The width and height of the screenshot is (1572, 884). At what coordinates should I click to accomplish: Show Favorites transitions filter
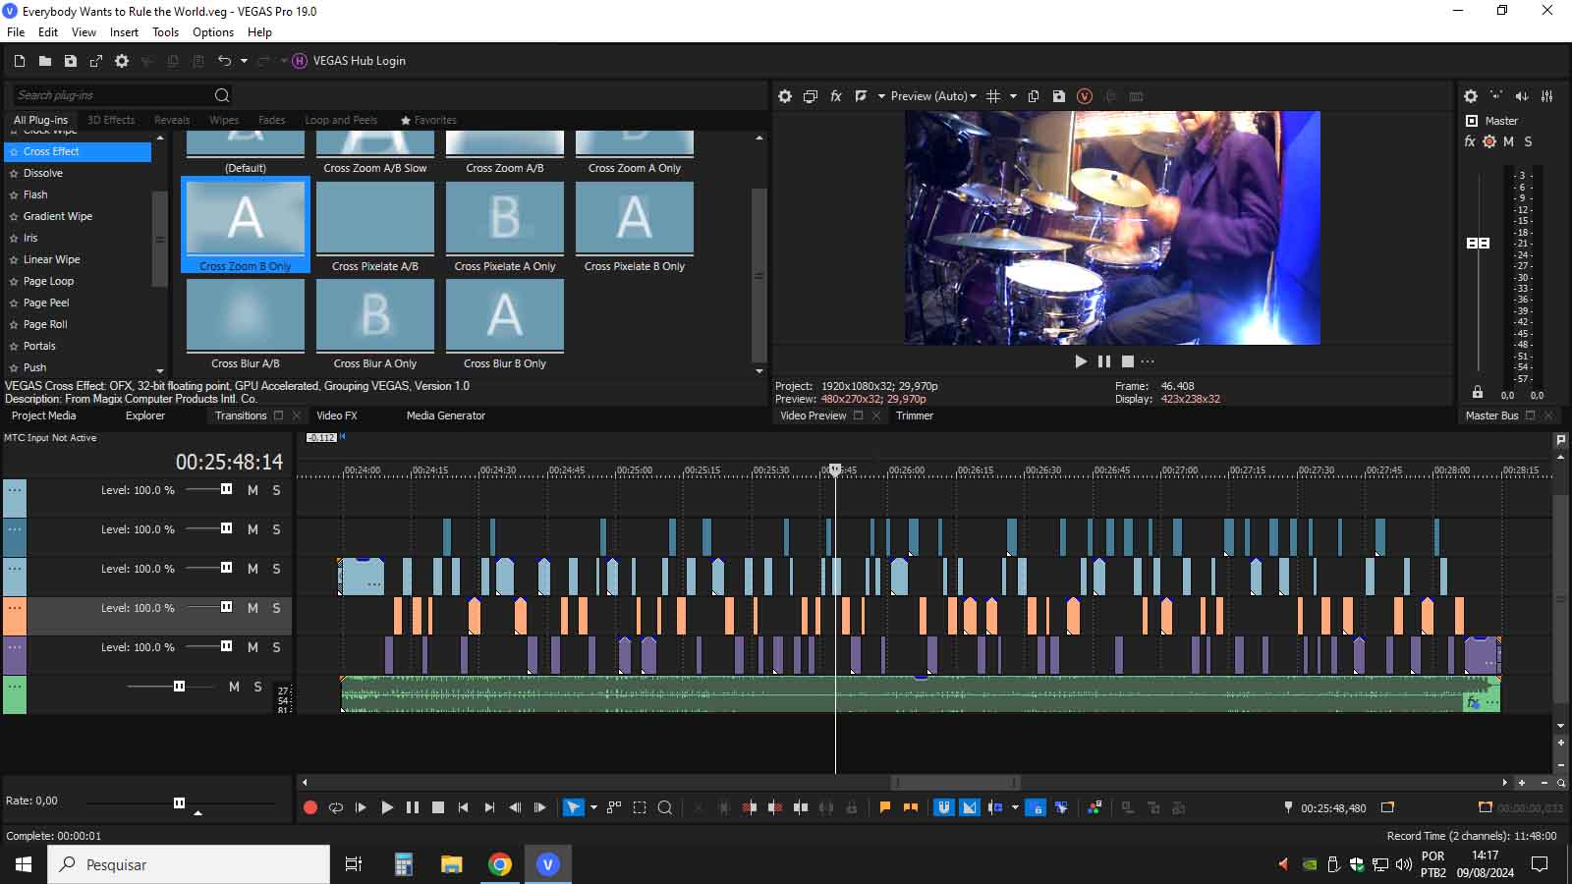coord(428,120)
